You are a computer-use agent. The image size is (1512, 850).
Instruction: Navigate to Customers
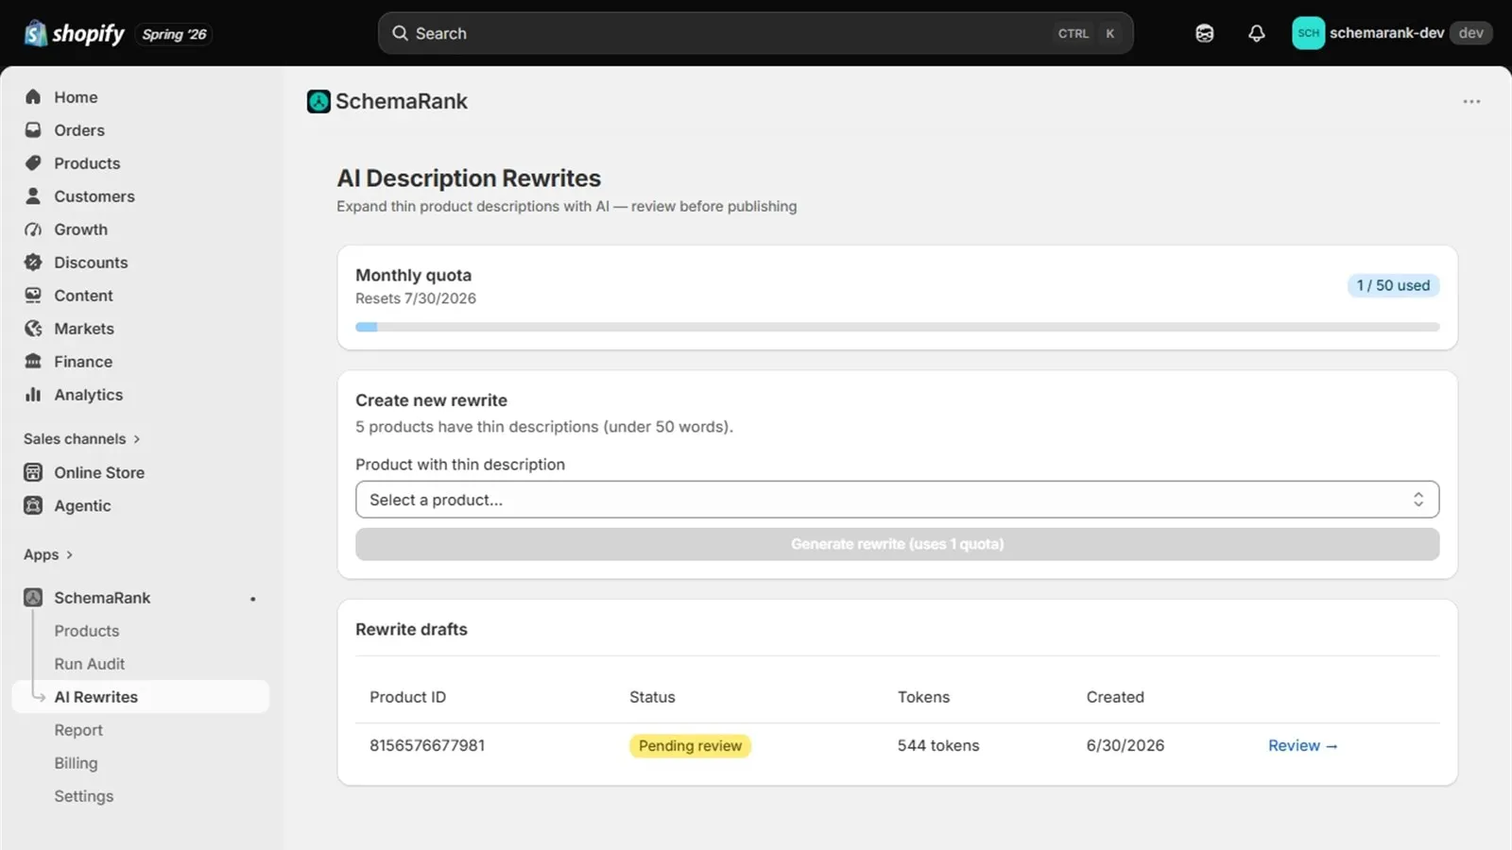point(94,195)
